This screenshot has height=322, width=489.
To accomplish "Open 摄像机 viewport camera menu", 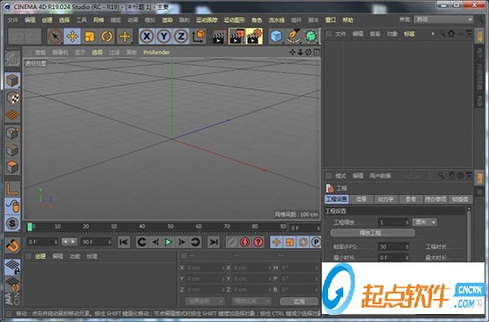I will (x=60, y=52).
